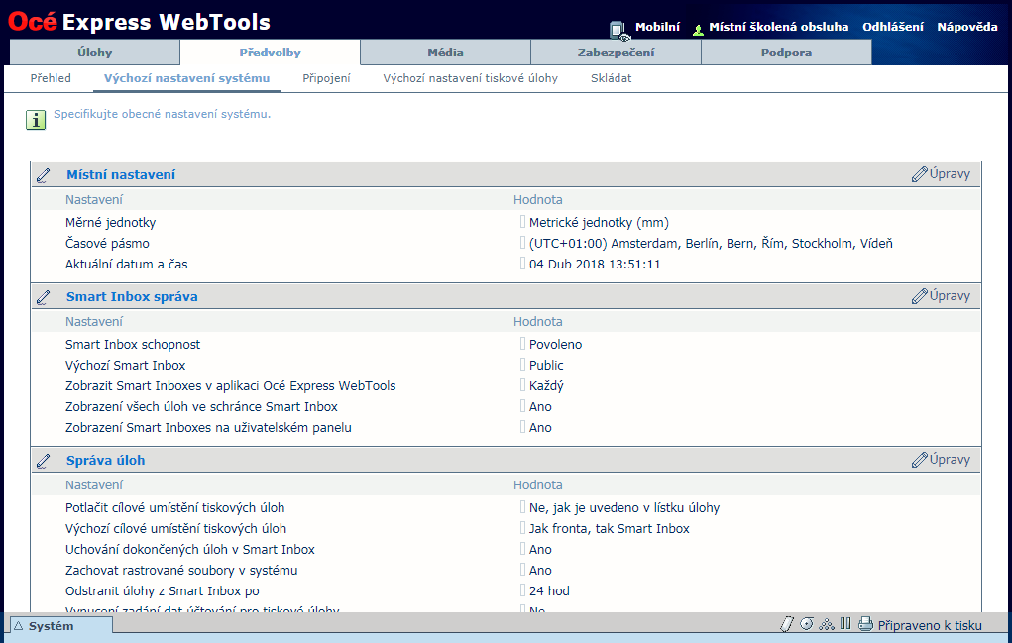Open the Zabezpečení tab
This screenshot has height=643, width=1012.
[x=616, y=53]
